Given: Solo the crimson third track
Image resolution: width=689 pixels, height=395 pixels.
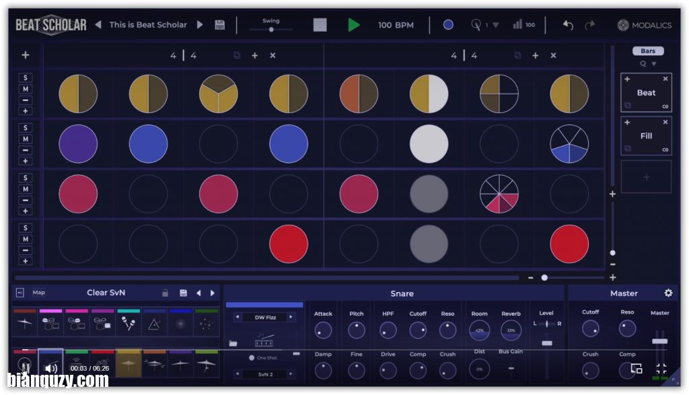Looking at the screenshot, I should (26, 178).
